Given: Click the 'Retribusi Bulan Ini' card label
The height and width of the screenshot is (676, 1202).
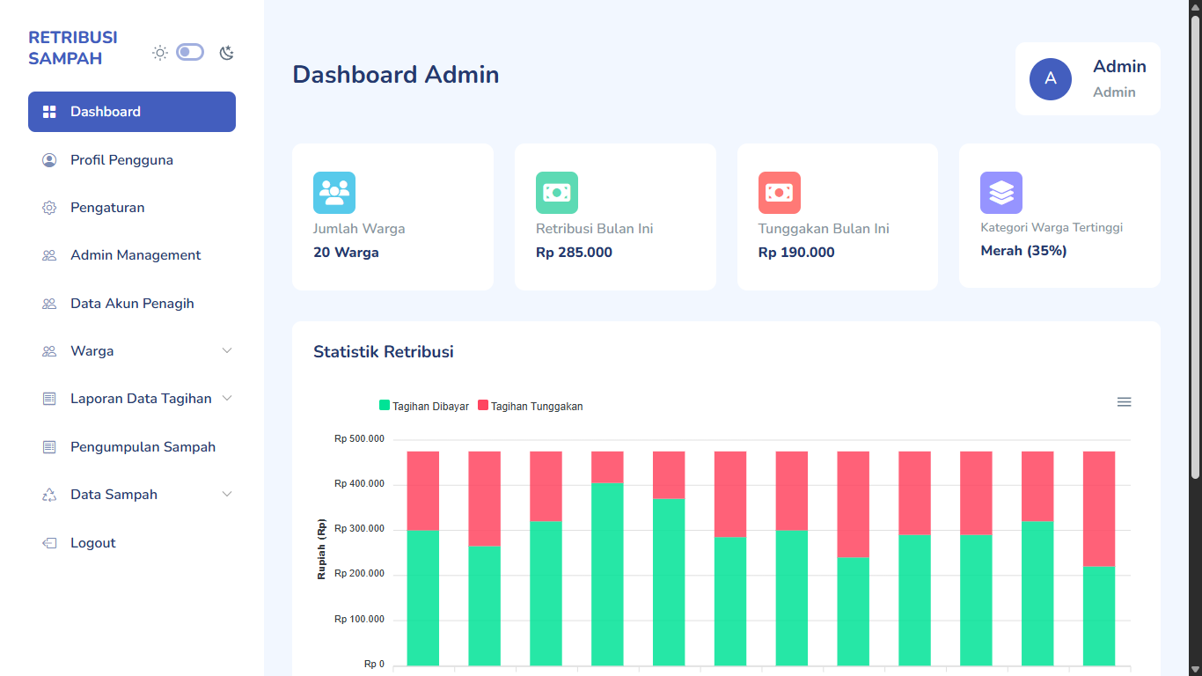Looking at the screenshot, I should (x=594, y=229).
